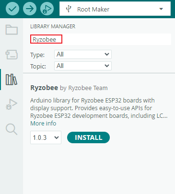Expand the Topic filter dropdown
This screenshot has width=175, height=194.
pos(83,66)
